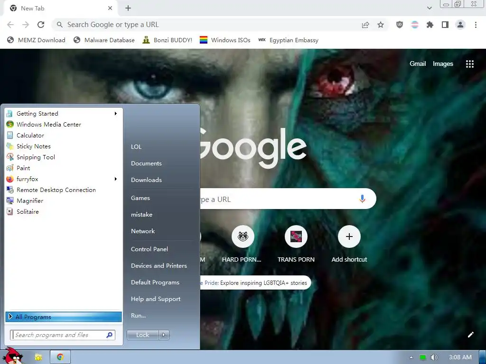Open the Pride LGBTQIA+ stories link

(256, 283)
